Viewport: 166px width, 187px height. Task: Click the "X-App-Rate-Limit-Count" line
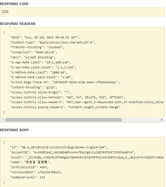click(43, 67)
